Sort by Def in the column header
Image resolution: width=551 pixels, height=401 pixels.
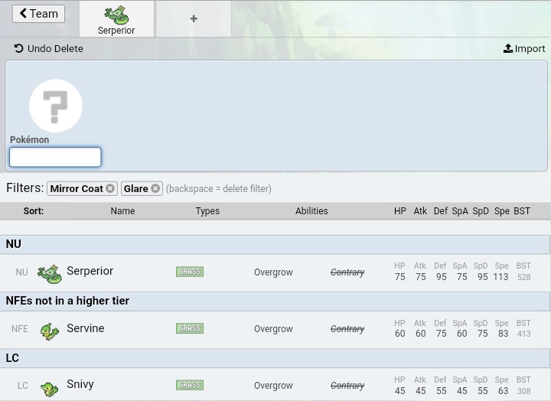(441, 211)
